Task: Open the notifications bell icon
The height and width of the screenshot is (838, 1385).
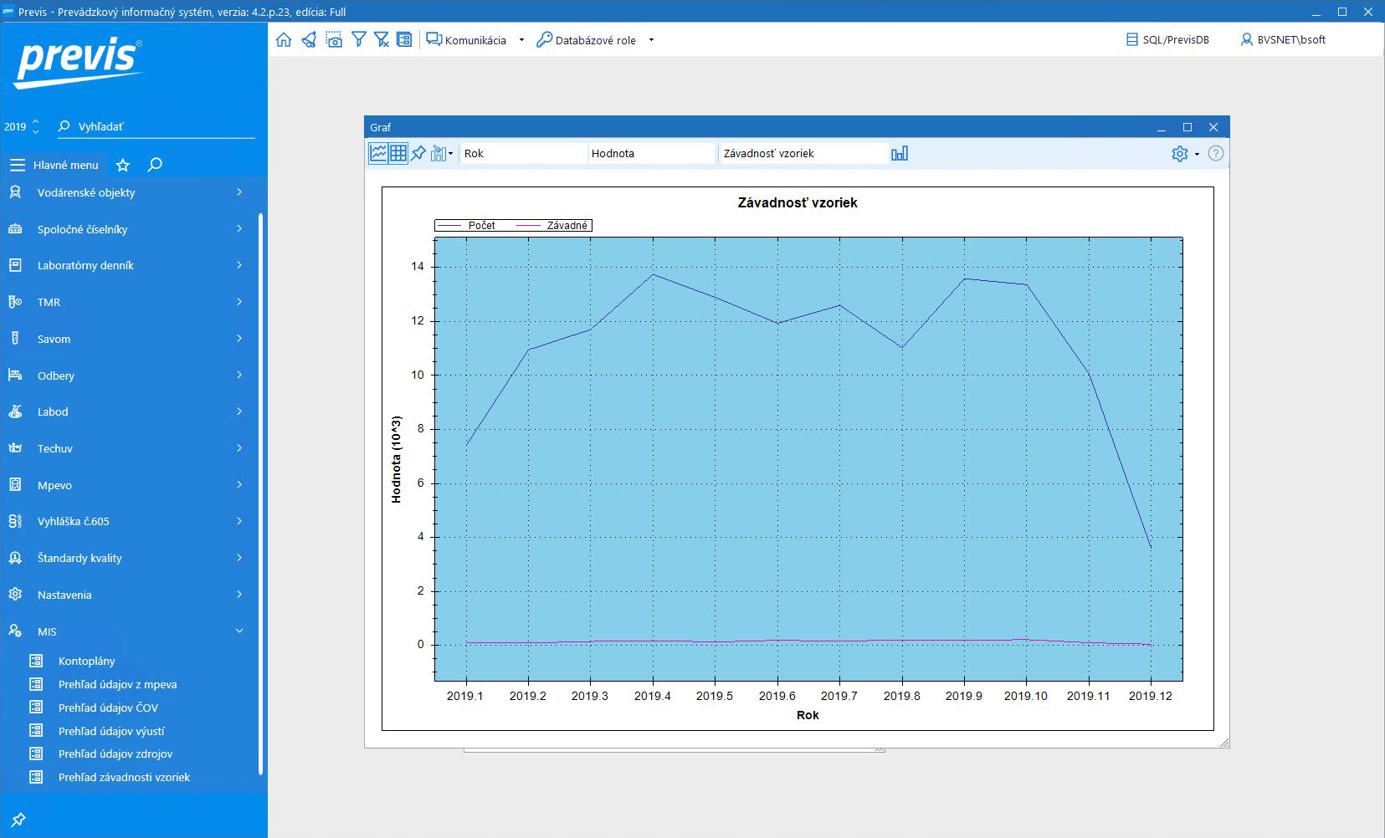Action: pos(309,39)
